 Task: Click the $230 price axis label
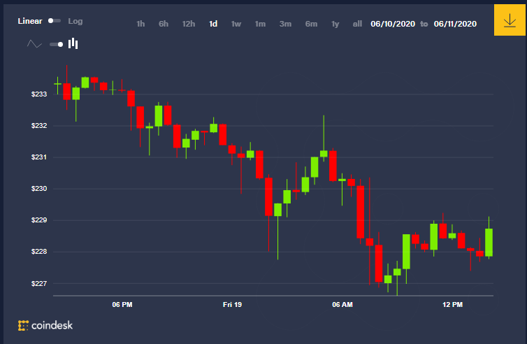click(x=39, y=189)
